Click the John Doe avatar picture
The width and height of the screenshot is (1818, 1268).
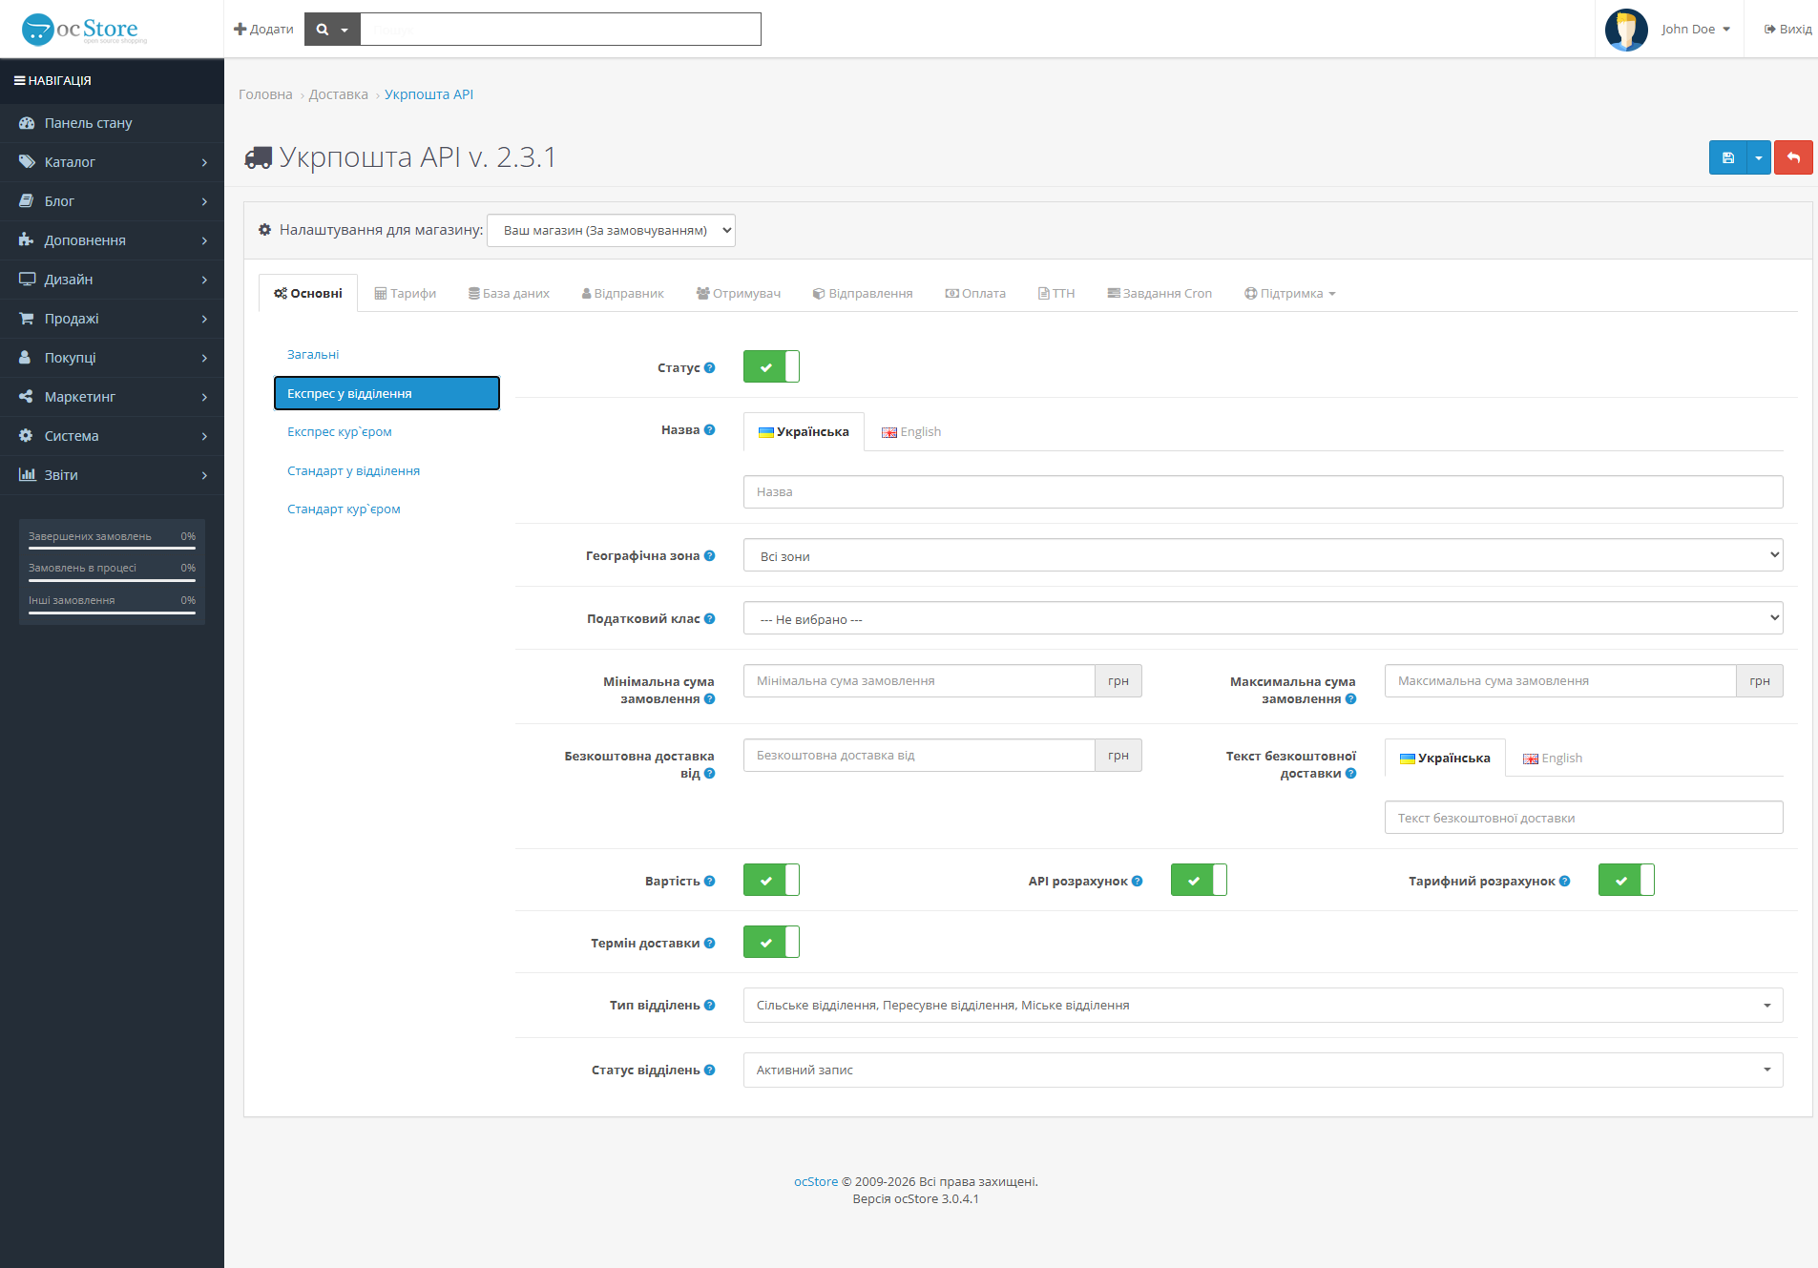coord(1626,30)
